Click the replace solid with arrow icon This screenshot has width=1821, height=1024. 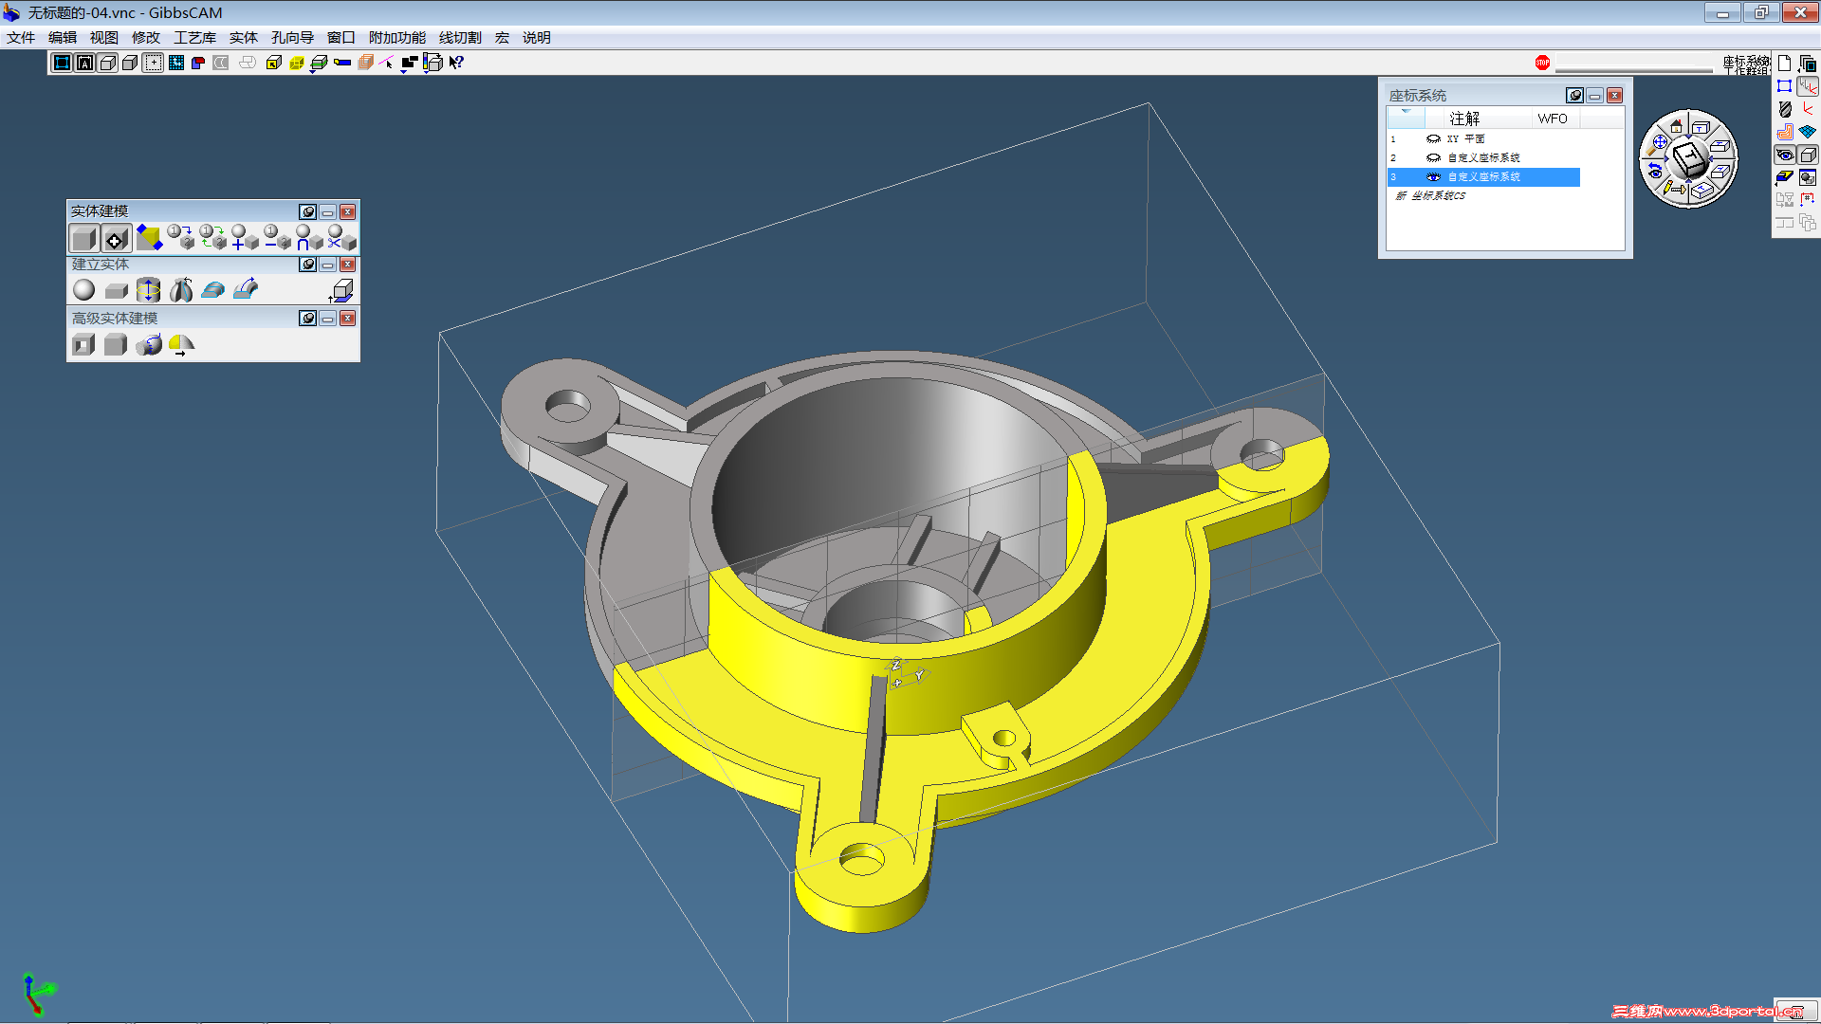(180, 237)
